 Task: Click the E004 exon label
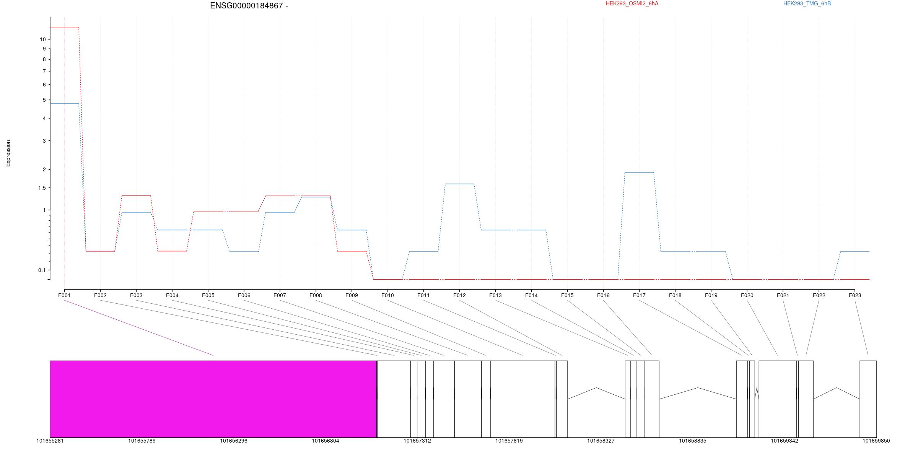tap(172, 295)
